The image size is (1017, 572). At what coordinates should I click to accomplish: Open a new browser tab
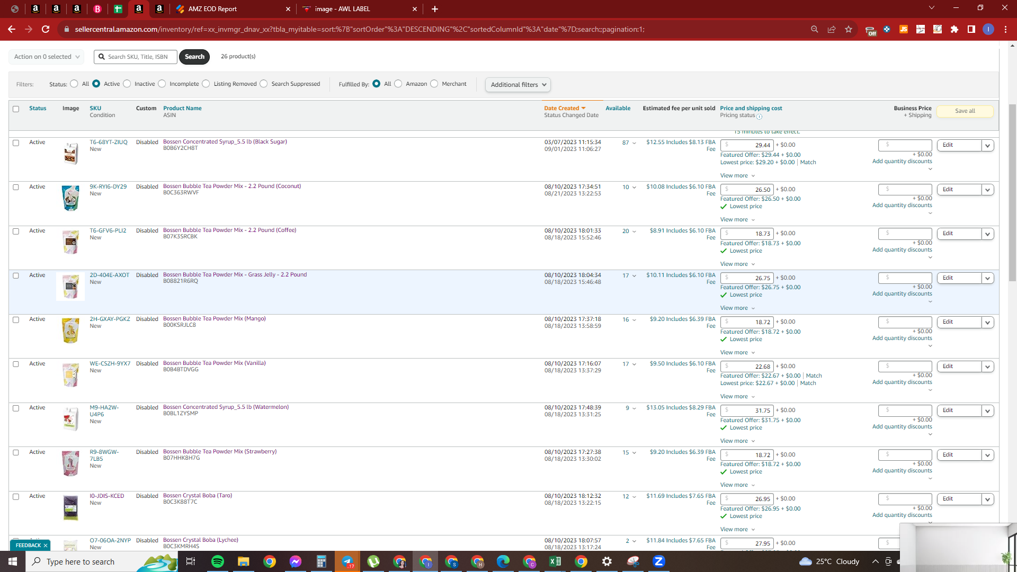[x=435, y=9]
